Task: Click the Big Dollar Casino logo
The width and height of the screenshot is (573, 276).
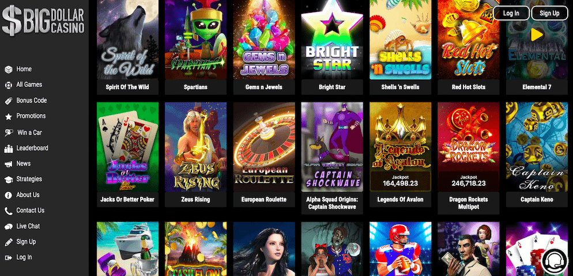Action: pyautogui.click(x=43, y=20)
